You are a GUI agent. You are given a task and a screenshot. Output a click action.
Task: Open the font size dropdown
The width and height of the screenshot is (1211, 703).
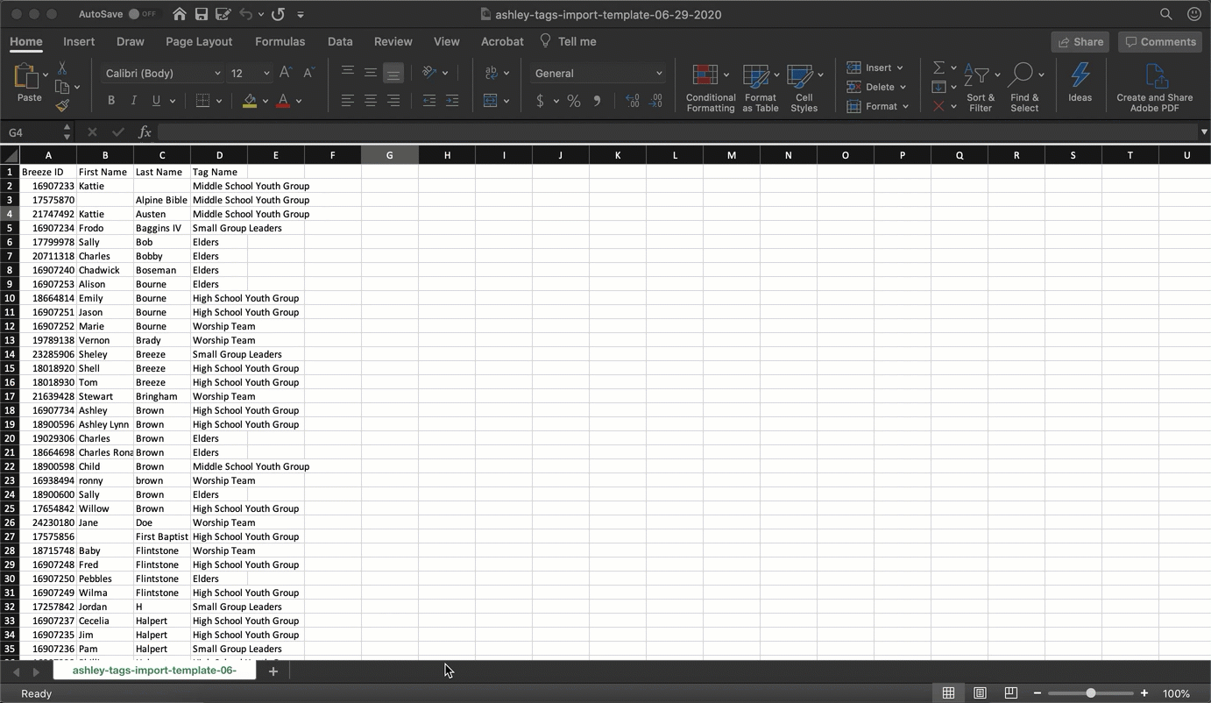point(250,74)
